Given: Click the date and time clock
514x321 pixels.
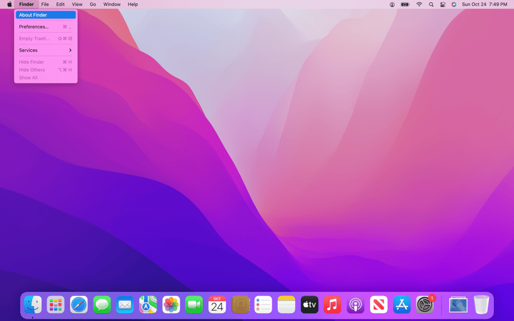Looking at the screenshot, I should (x=484, y=4).
